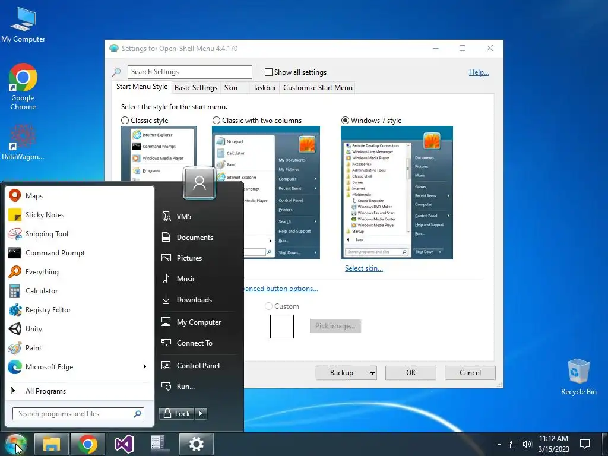
Task: Open Visual Studio on the taskbar
Action: point(123,444)
